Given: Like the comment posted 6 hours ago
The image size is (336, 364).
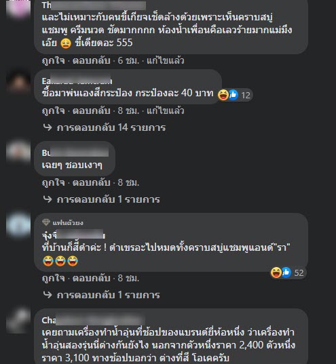Looking at the screenshot, I should tap(53, 60).
